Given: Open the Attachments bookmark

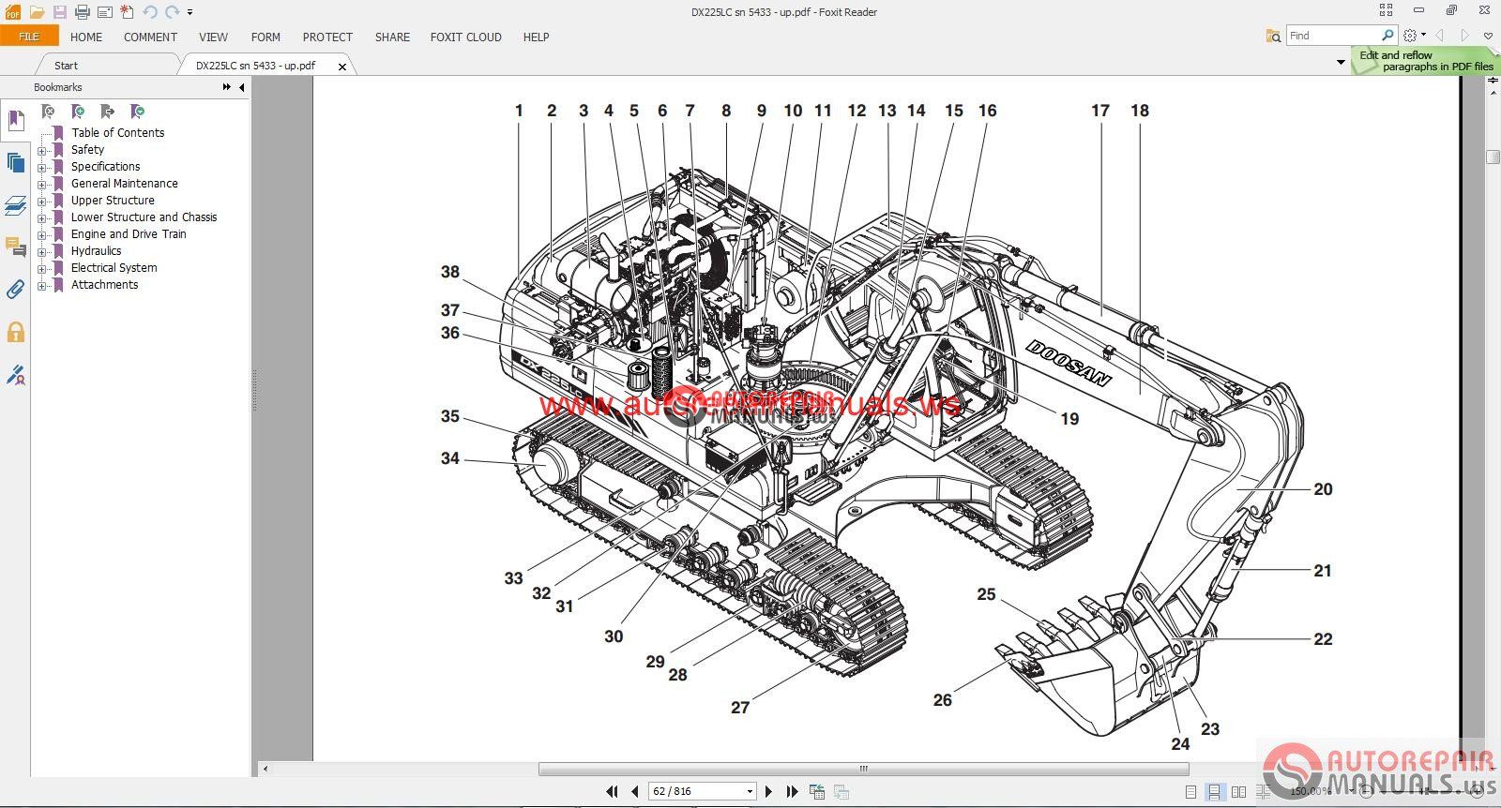Looking at the screenshot, I should click(x=104, y=285).
